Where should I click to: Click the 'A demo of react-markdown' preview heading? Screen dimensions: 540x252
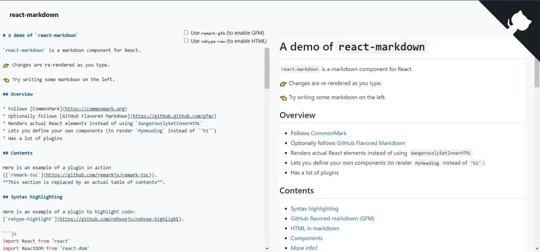(353, 46)
